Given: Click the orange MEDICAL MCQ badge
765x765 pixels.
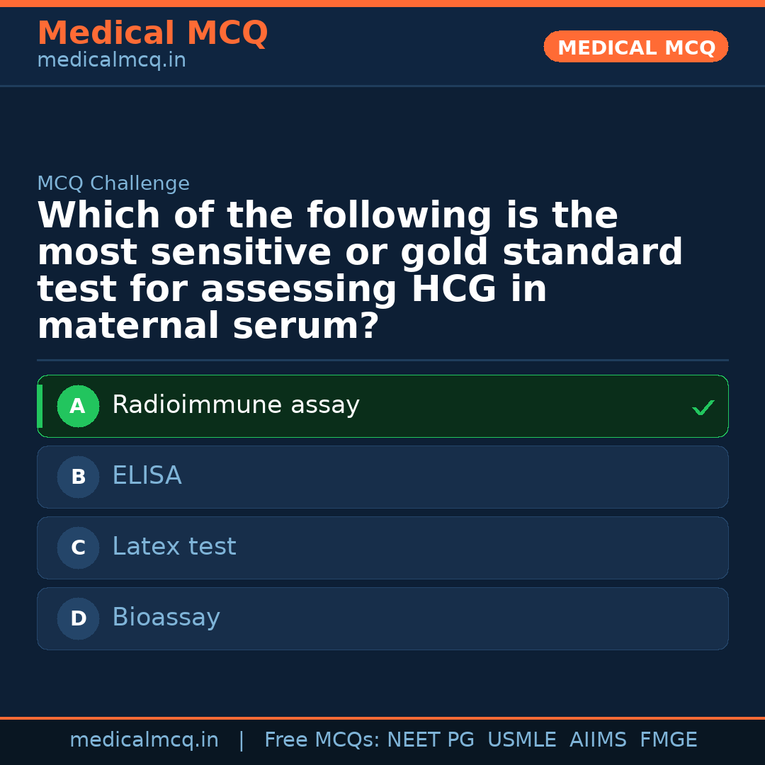Looking at the screenshot, I should [635, 47].
